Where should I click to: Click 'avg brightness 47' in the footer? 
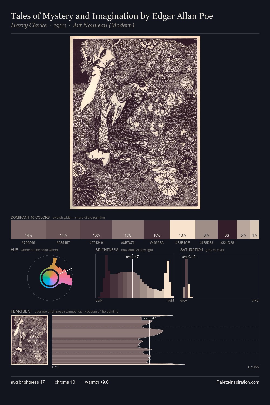(28, 382)
